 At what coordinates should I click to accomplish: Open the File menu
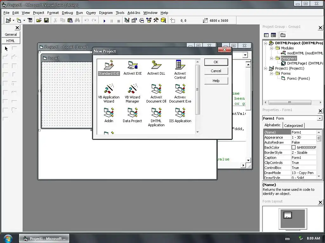tap(6, 13)
